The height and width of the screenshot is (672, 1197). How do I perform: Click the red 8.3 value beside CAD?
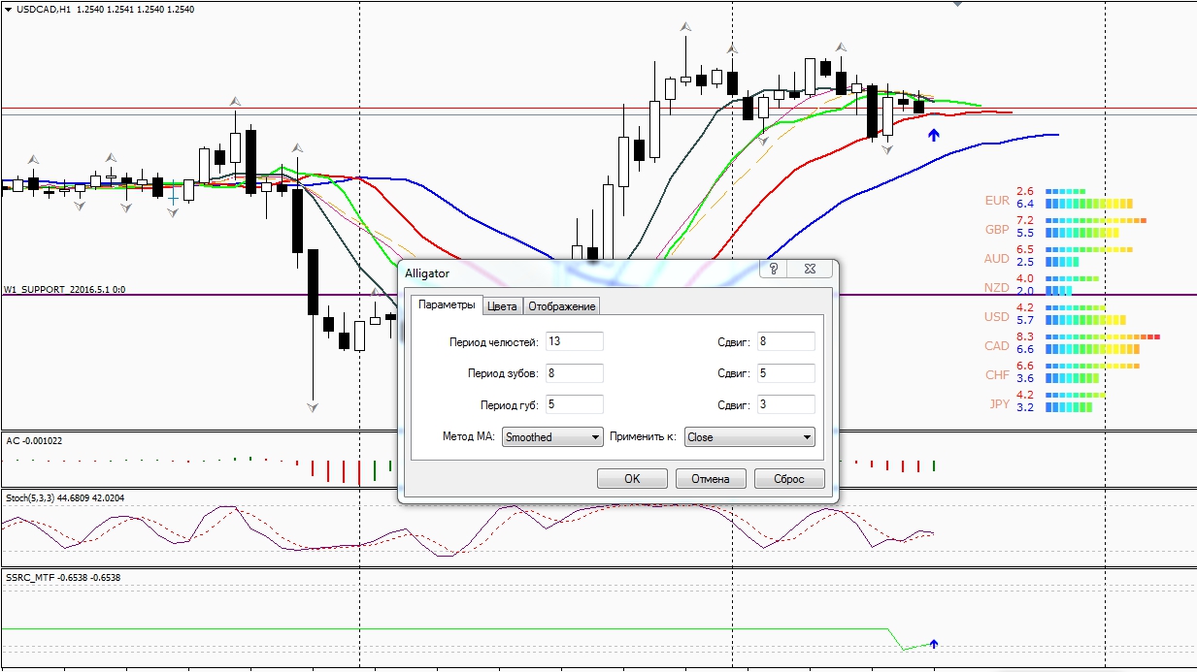(x=1025, y=336)
